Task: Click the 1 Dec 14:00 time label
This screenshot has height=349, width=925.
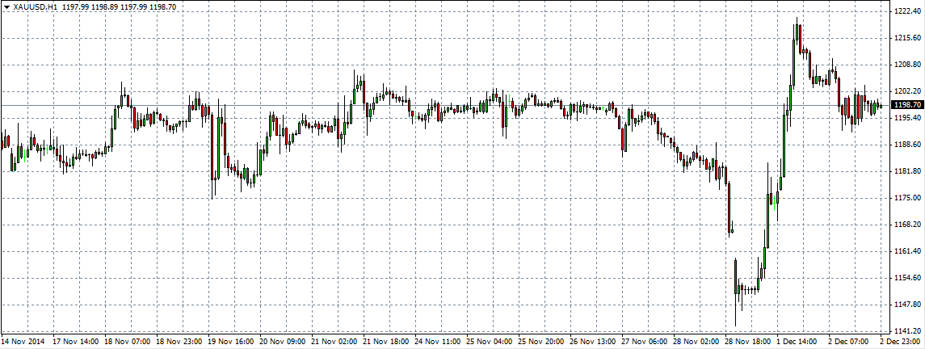Action: pyautogui.click(x=798, y=342)
